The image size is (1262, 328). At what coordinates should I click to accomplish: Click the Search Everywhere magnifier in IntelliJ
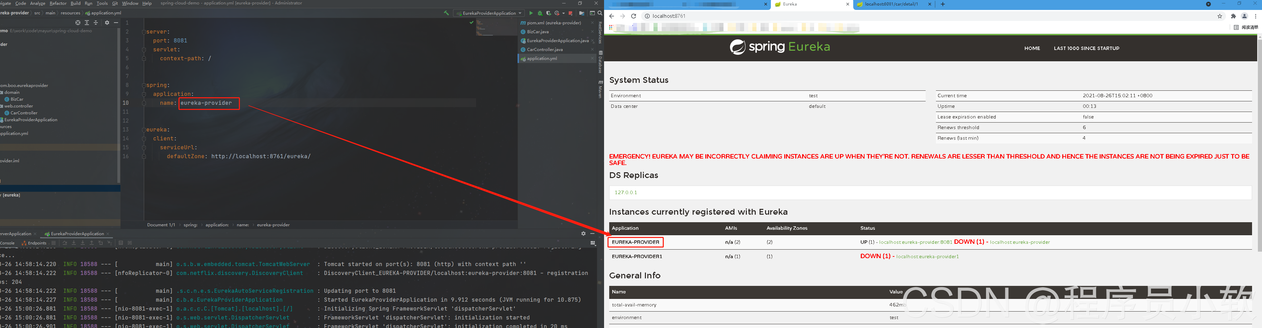coord(600,13)
